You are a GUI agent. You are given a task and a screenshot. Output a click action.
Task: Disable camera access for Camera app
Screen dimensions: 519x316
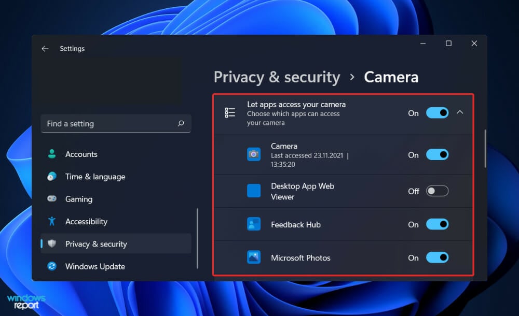[x=437, y=154]
